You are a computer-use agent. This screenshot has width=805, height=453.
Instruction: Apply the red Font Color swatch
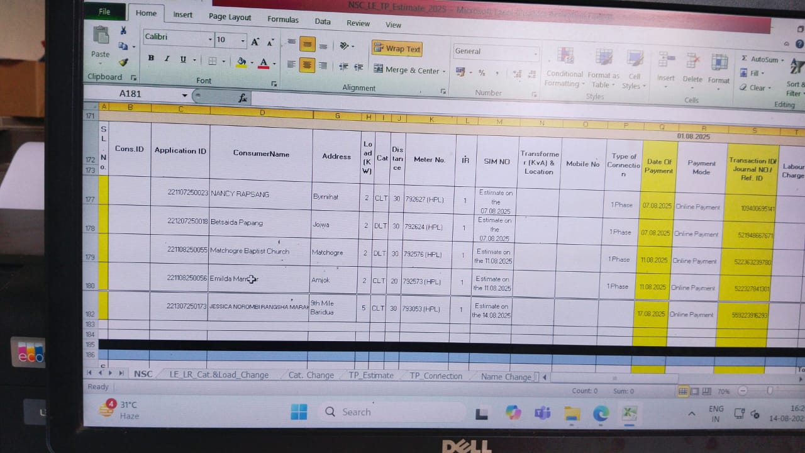pos(264,63)
